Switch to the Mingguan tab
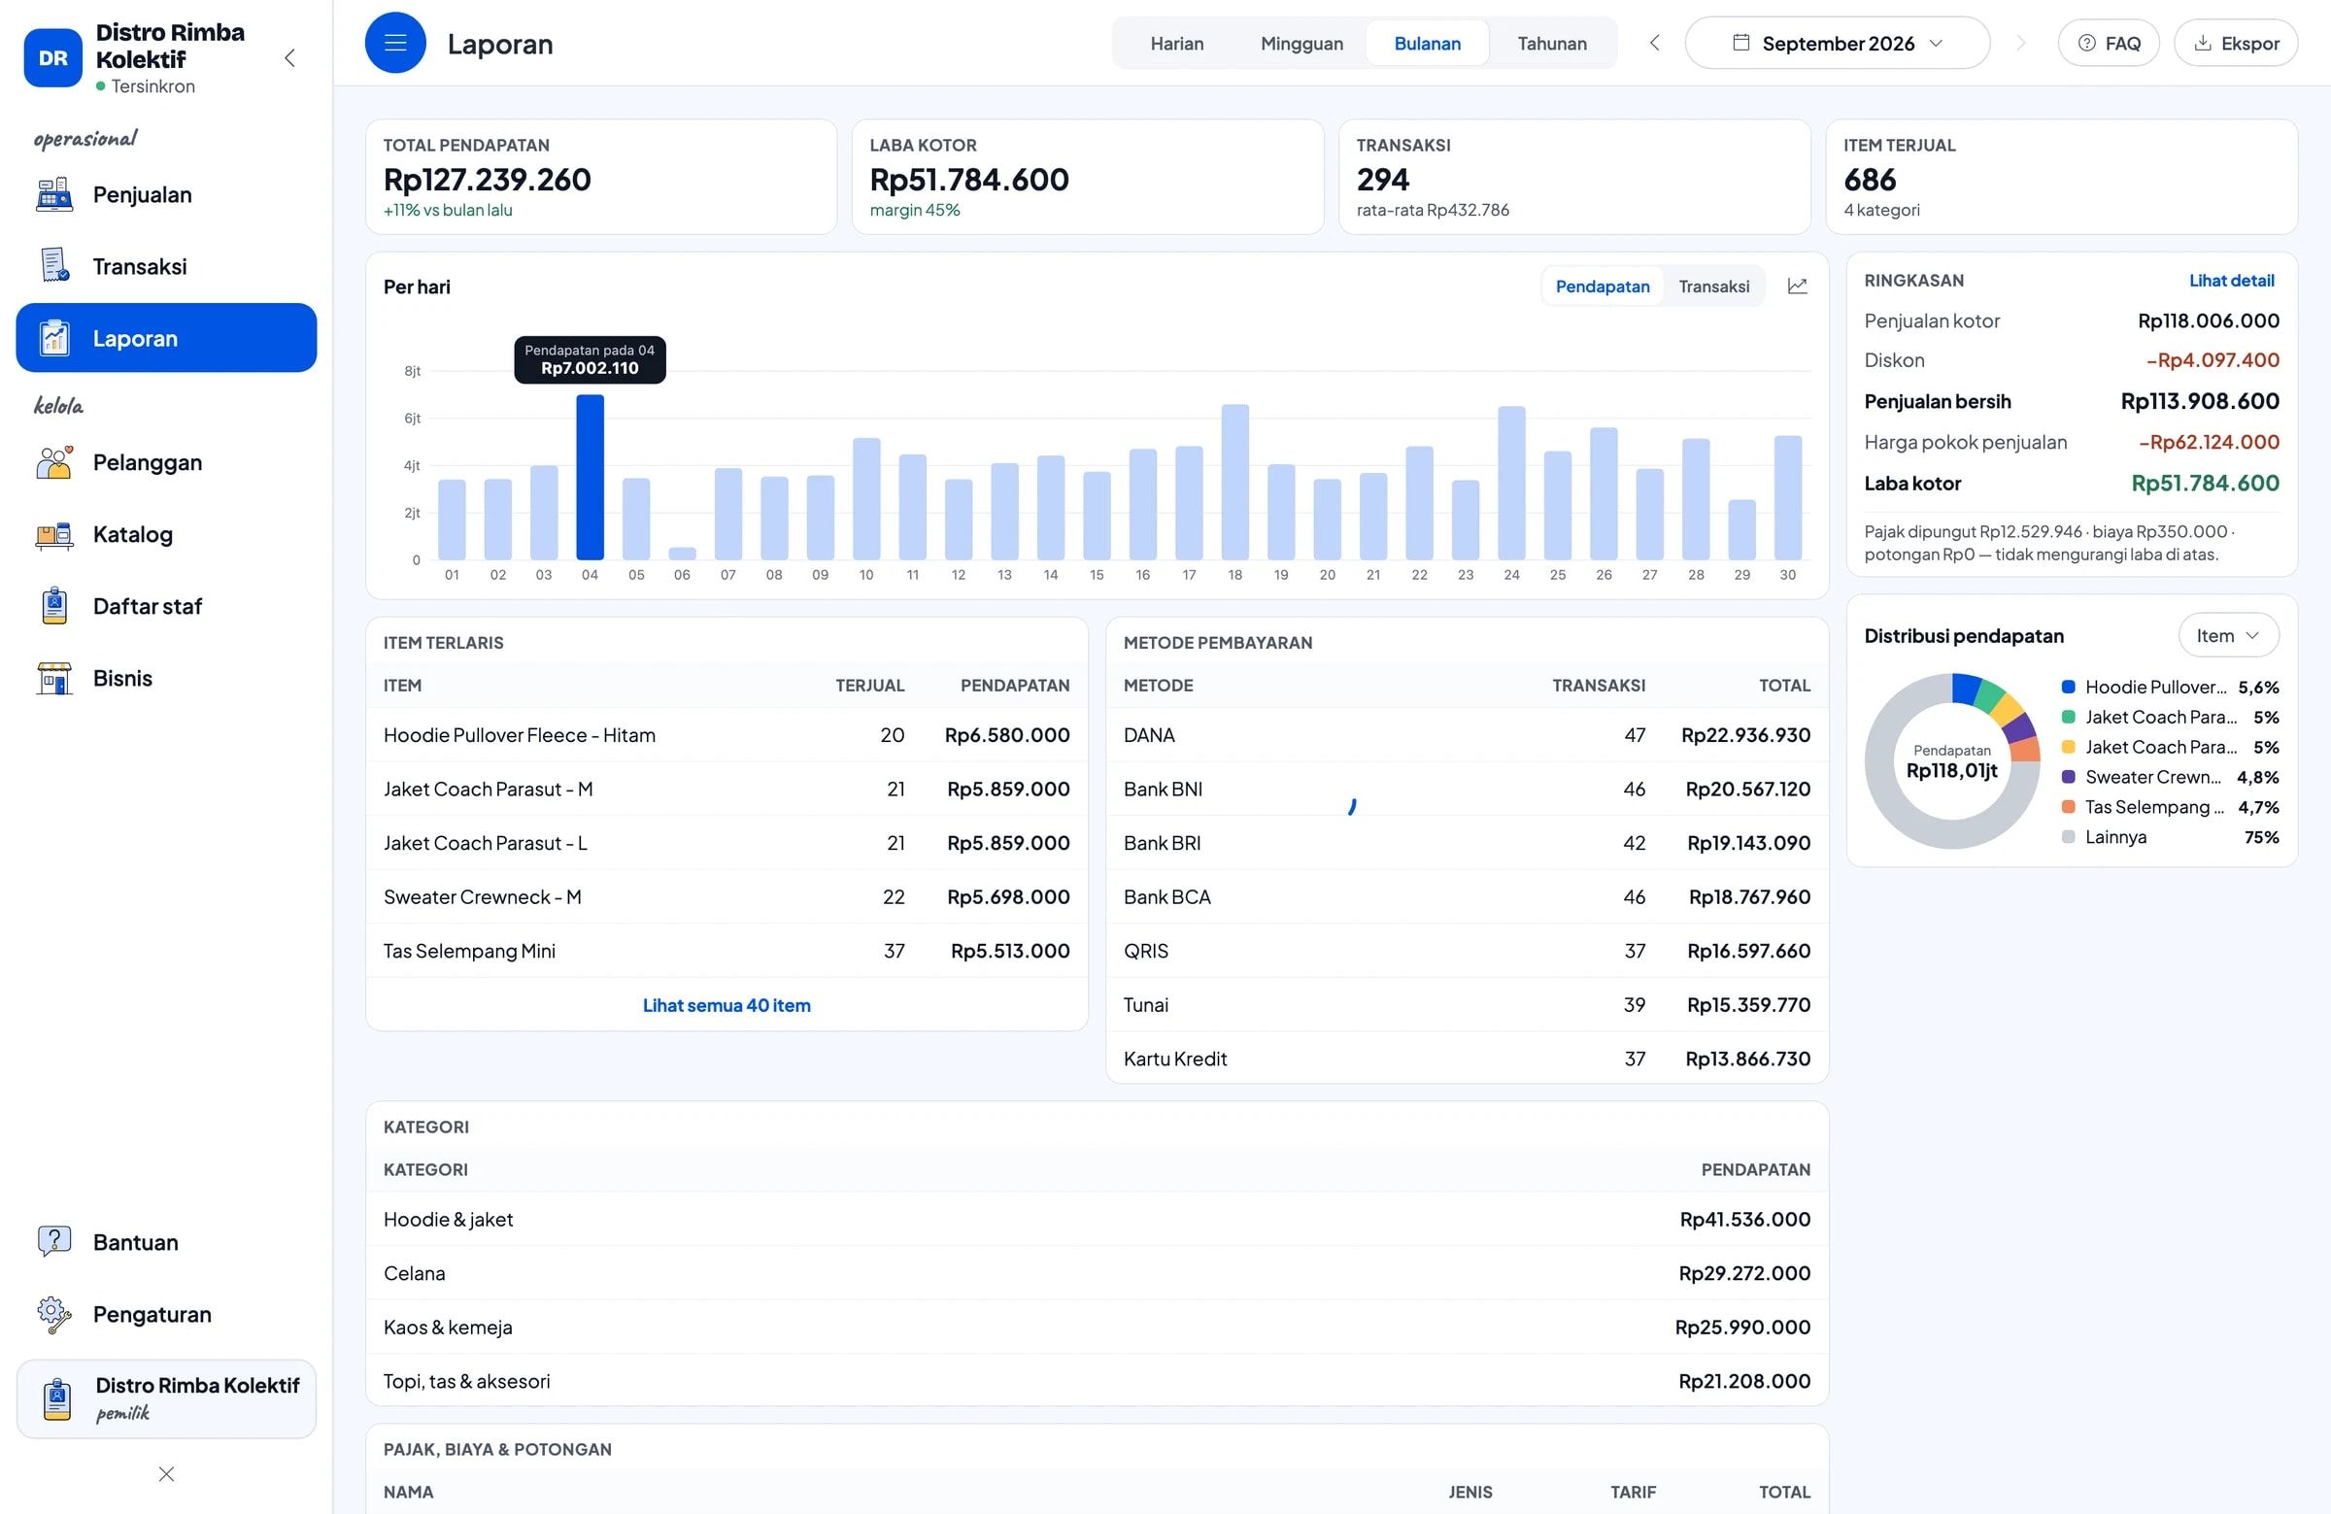Image resolution: width=2331 pixels, height=1514 pixels. (x=1301, y=43)
